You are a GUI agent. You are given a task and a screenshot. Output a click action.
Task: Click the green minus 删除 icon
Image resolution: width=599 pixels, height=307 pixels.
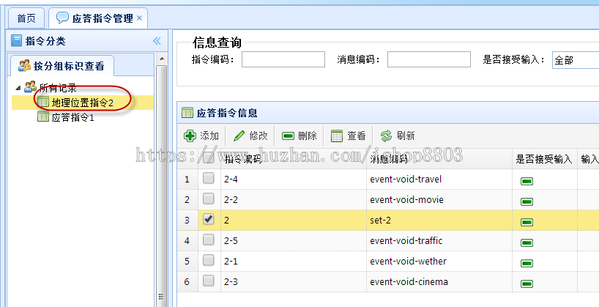[288, 136]
